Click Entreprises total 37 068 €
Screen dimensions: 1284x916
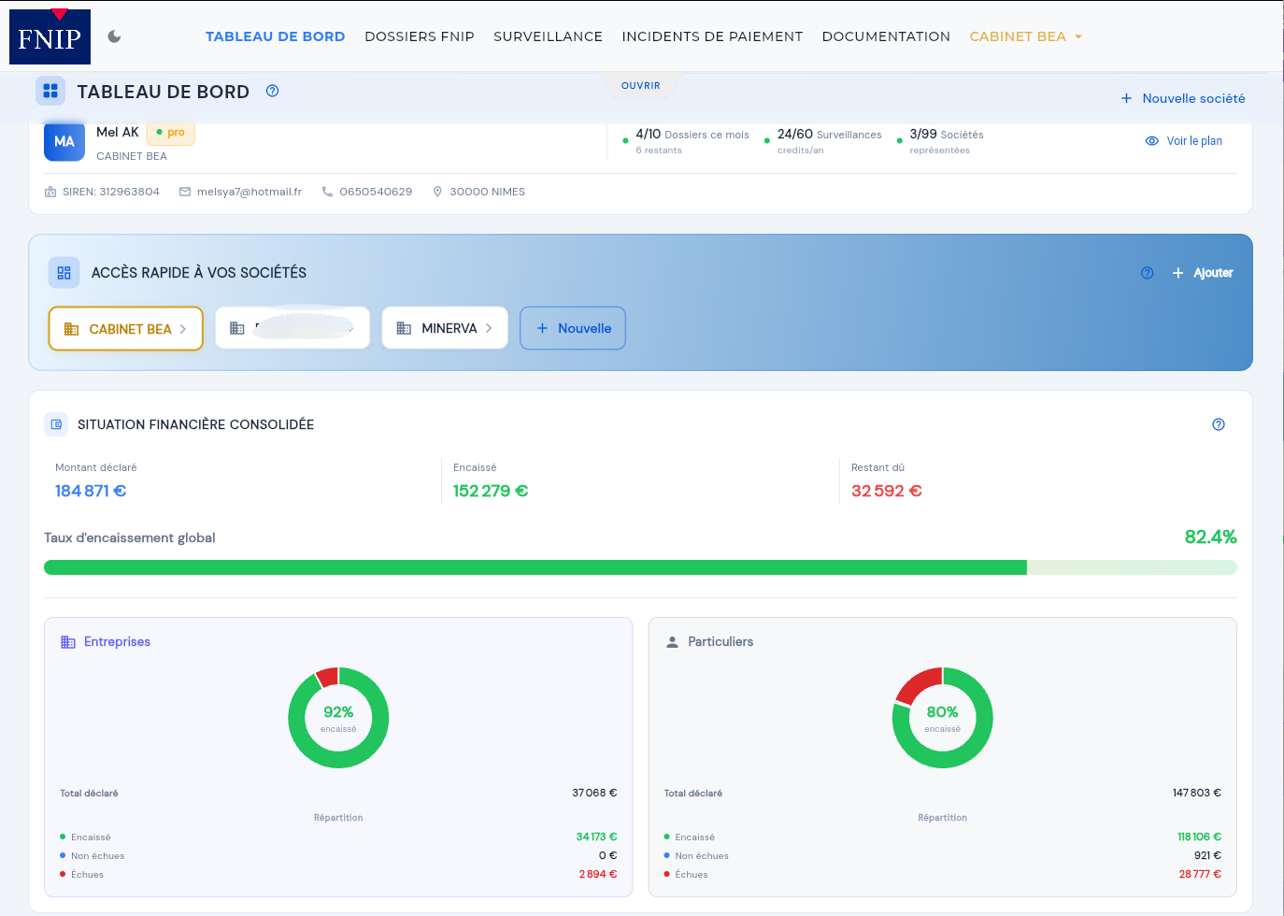(594, 793)
